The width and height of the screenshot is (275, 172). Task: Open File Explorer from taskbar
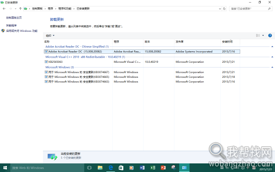tap(100, 168)
